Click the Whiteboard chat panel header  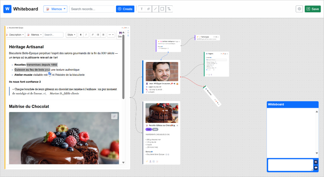293,105
